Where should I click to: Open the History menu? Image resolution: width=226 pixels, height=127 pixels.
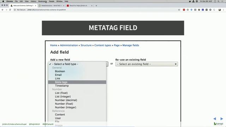[x=33, y=1]
